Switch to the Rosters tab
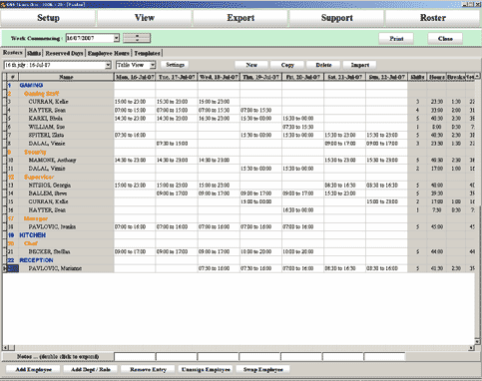This screenshot has height=381, width=482. coord(13,53)
